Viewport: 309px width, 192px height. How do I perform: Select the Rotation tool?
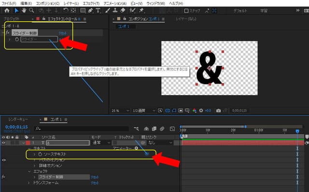66,11
